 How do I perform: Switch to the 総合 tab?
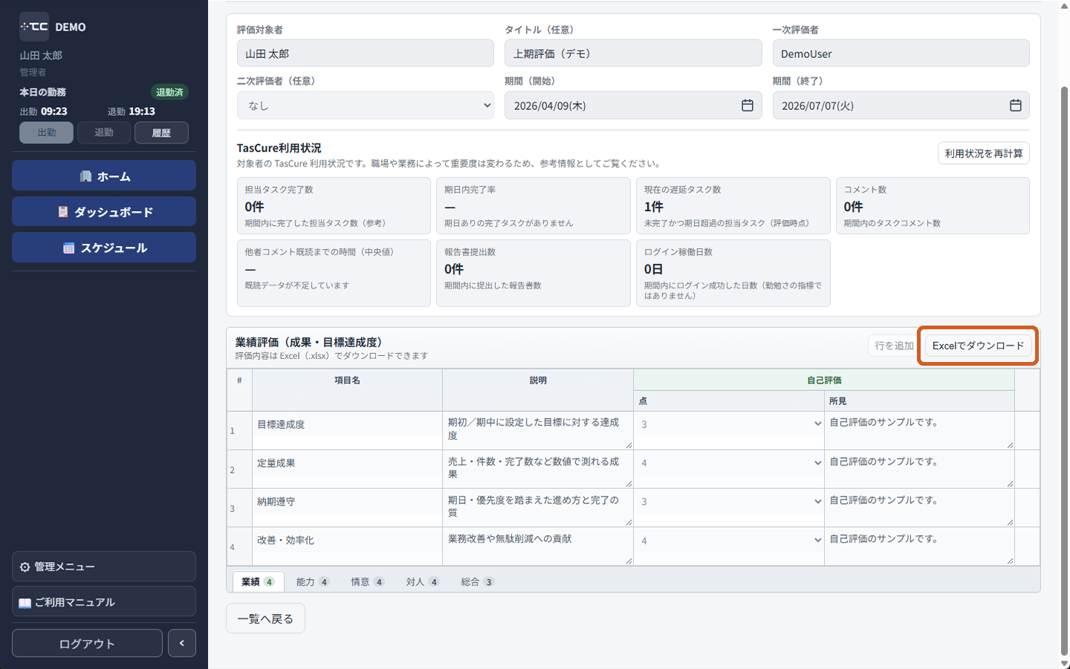[477, 581]
